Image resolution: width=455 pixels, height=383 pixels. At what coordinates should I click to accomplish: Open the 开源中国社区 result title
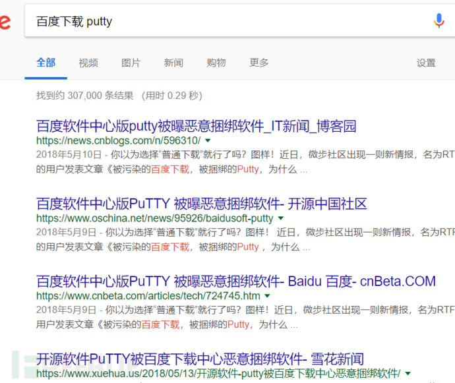(x=201, y=204)
